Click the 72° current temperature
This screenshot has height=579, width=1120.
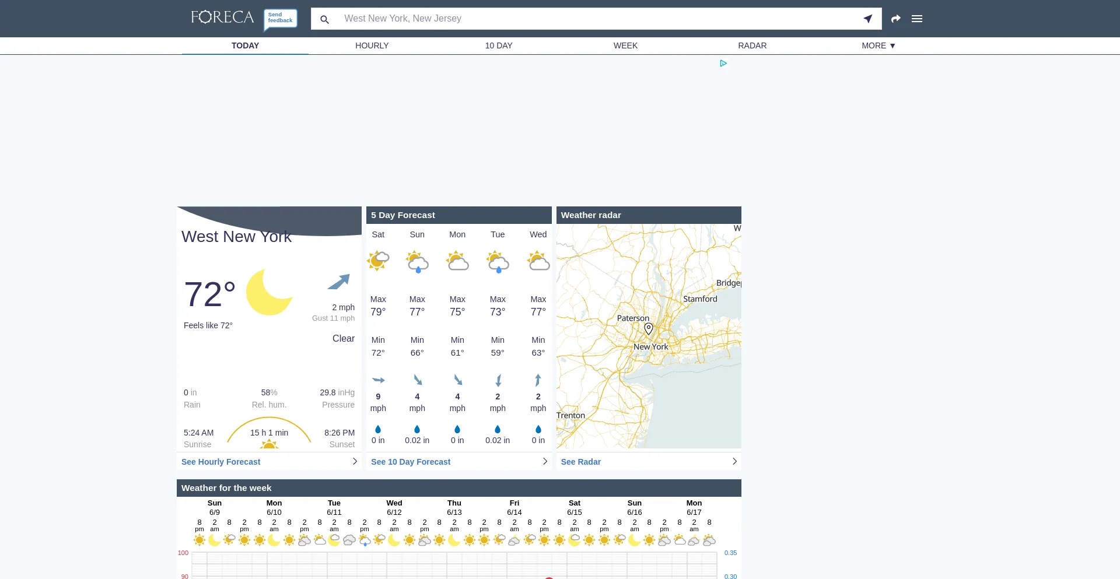click(210, 294)
